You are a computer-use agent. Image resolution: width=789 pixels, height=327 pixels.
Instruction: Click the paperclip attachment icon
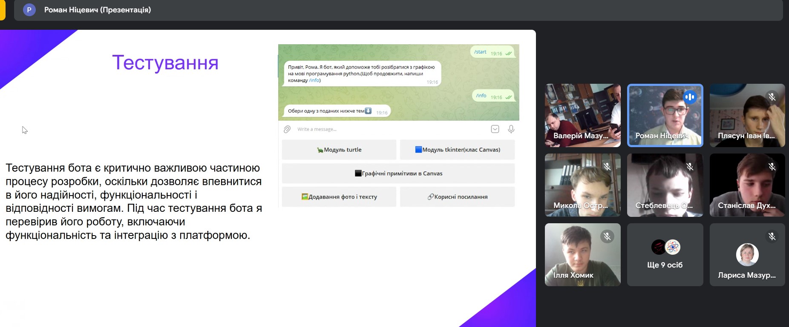[x=287, y=129]
